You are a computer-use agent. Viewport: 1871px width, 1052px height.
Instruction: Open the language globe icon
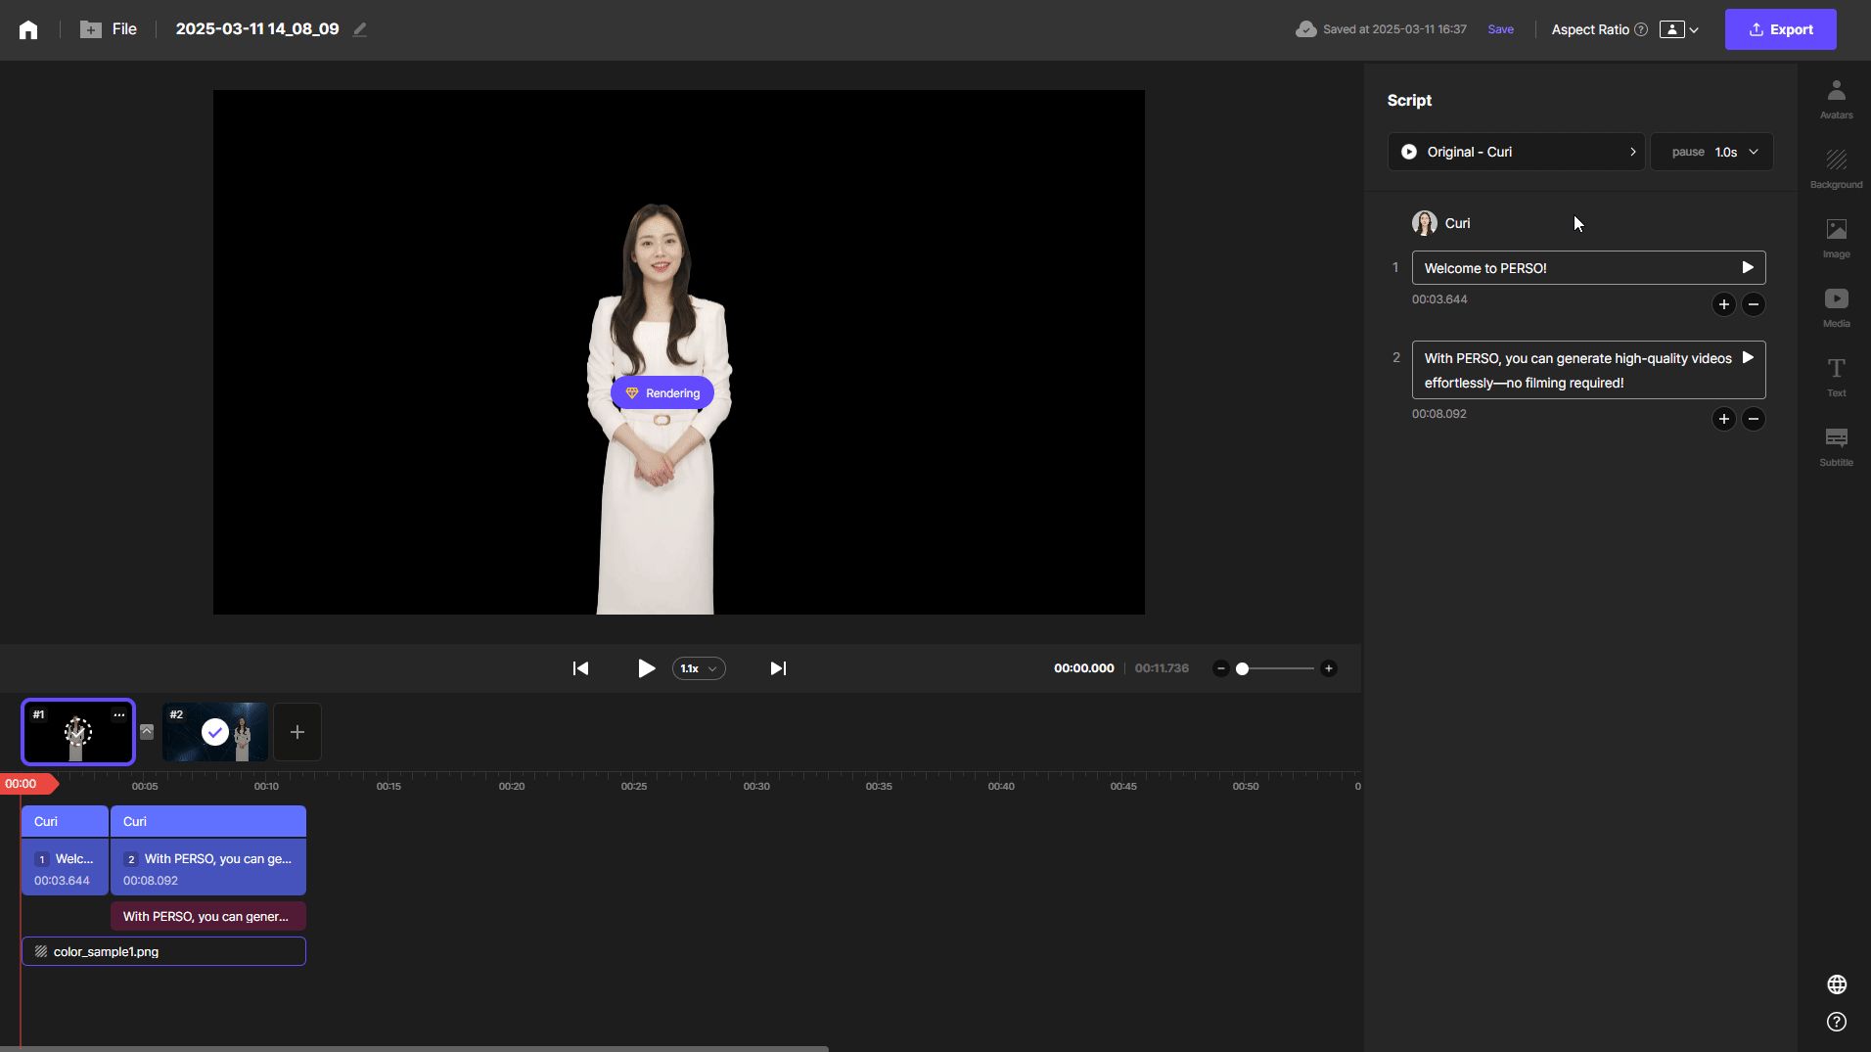pos(1837,984)
